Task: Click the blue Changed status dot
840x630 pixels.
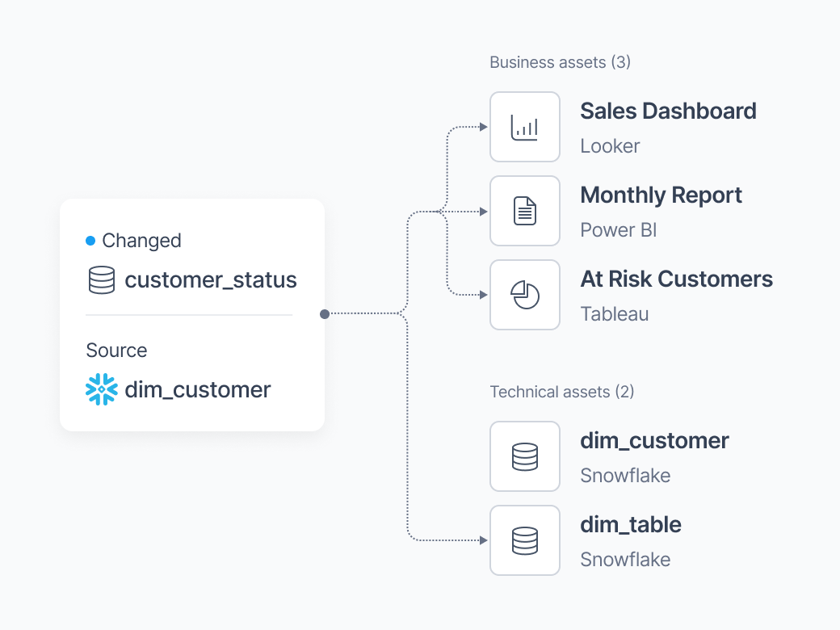Action: coord(90,241)
